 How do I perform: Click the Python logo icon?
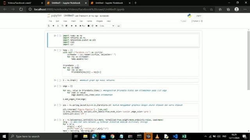click(189, 16)
